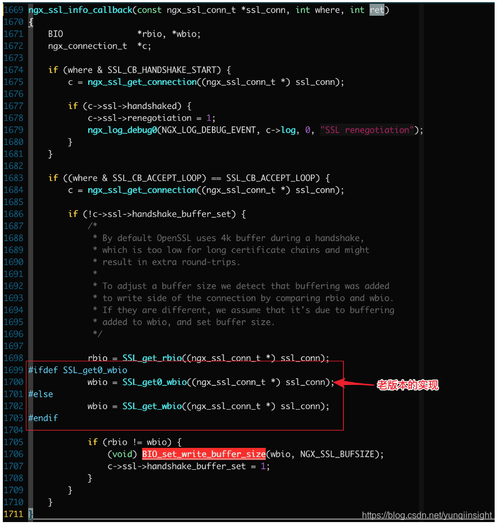
Task: Click the "SSL renegotiation" string literal
Action: tap(367, 130)
